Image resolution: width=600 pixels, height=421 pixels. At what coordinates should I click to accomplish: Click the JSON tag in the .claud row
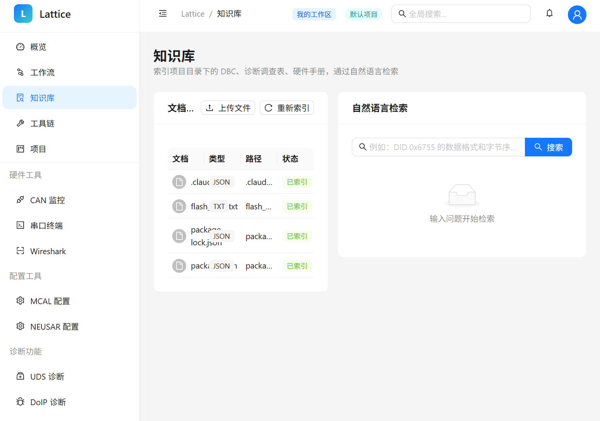221,182
